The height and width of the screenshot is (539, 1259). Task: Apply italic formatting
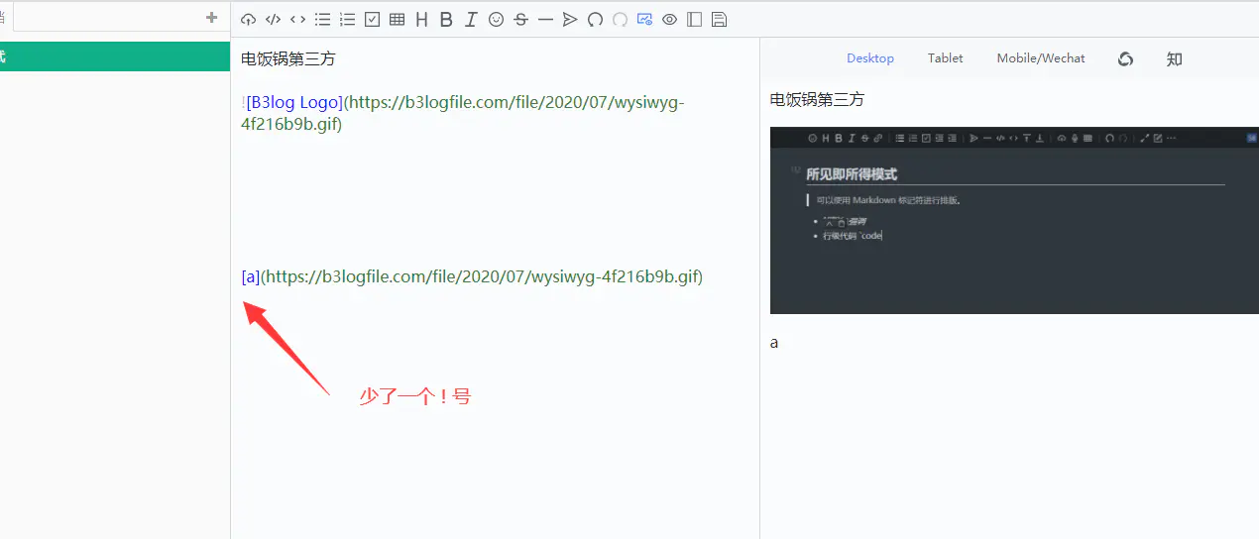(471, 19)
